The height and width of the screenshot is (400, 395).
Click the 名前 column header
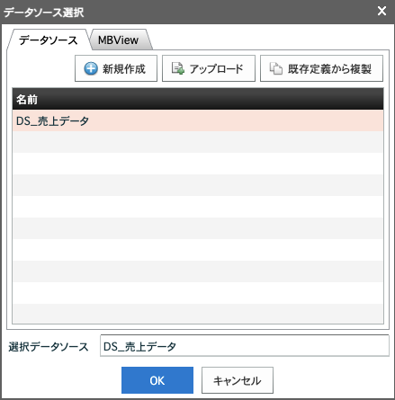click(198, 99)
